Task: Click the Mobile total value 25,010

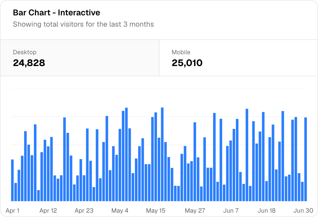Action: (x=187, y=63)
